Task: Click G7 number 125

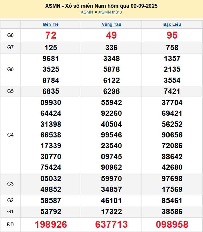Action: (x=51, y=48)
